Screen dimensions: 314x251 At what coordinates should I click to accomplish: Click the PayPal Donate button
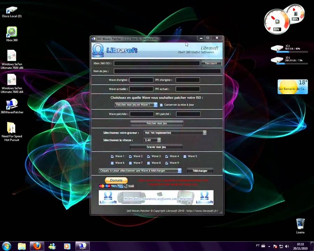click(116, 180)
